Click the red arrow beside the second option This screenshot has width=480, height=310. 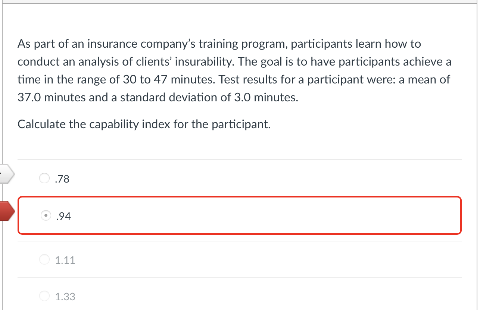(x=4, y=211)
